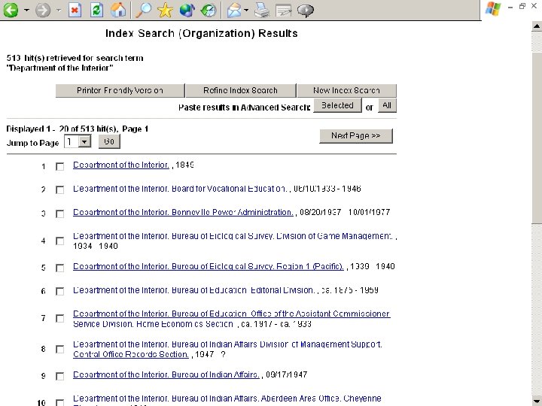The height and width of the screenshot is (406, 542).
Task: Open Department of the Interior 1849 link
Action: point(121,165)
